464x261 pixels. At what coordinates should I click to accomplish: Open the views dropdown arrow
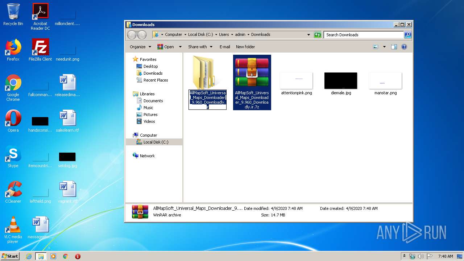pyautogui.click(x=384, y=47)
